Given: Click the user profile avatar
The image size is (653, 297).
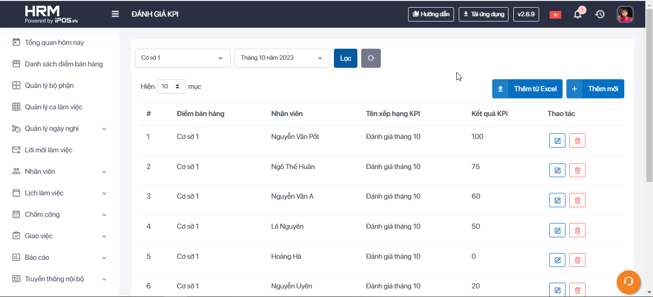Looking at the screenshot, I should tap(625, 14).
